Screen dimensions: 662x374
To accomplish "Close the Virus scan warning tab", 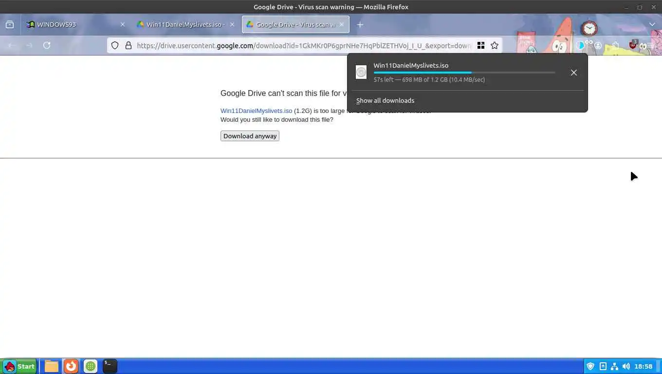I will coord(342,24).
